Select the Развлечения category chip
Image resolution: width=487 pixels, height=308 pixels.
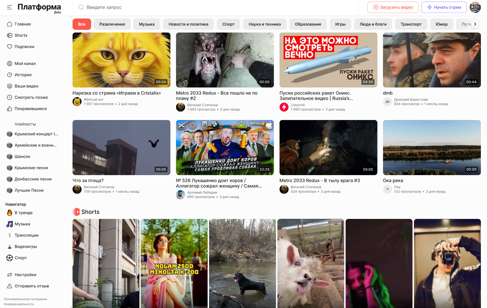coord(112,24)
